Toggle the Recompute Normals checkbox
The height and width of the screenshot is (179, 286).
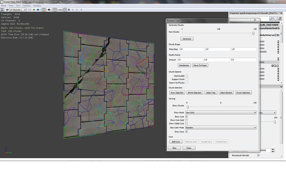tap(258, 155)
